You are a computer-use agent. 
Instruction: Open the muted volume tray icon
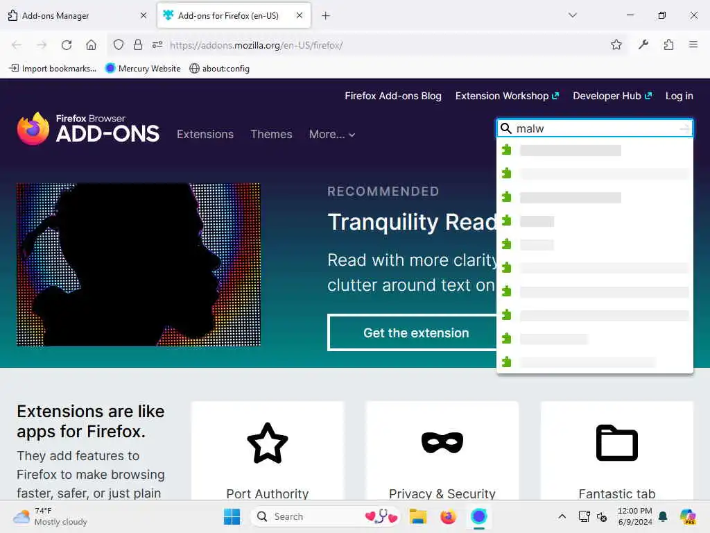(602, 516)
